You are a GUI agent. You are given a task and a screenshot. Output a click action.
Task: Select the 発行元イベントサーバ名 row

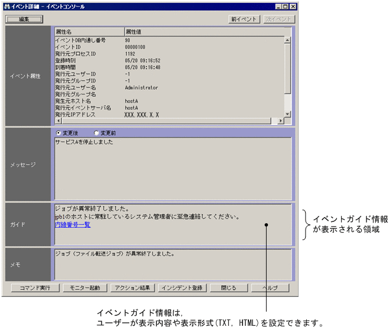[x=169, y=107]
